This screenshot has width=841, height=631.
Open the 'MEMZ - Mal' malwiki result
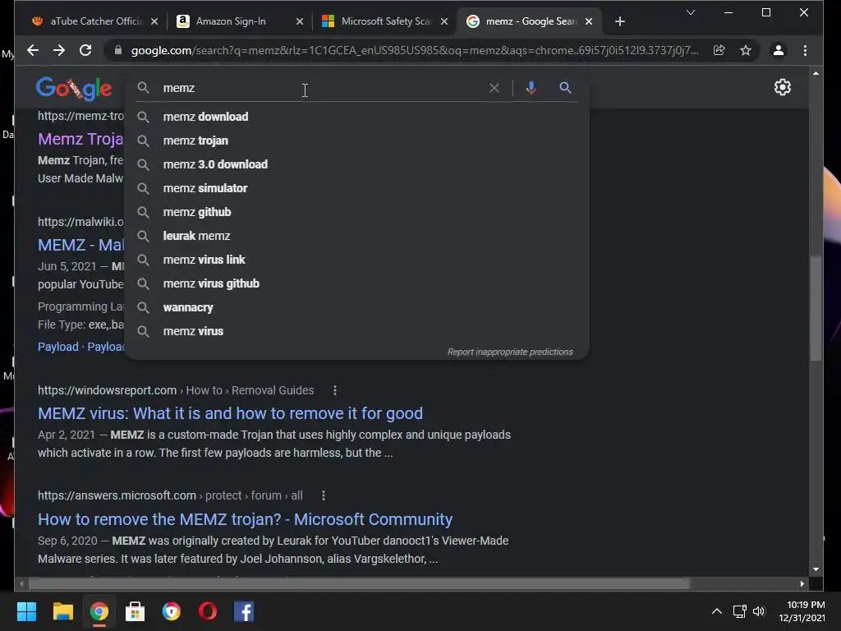[x=80, y=245]
